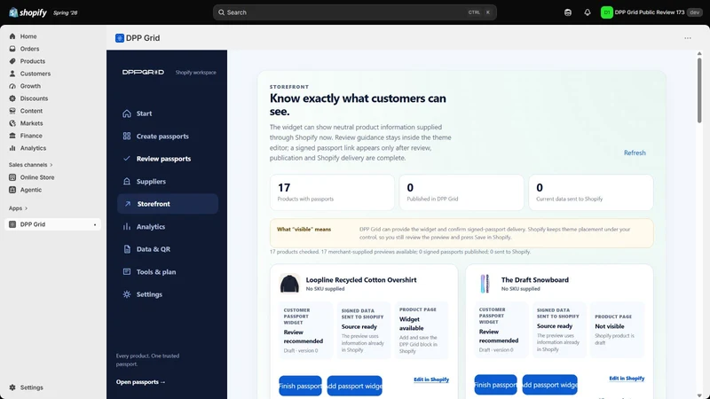This screenshot has height=399, width=710.
Task: Click the Suppliers icon in DPP Grid
Action: [127, 182]
